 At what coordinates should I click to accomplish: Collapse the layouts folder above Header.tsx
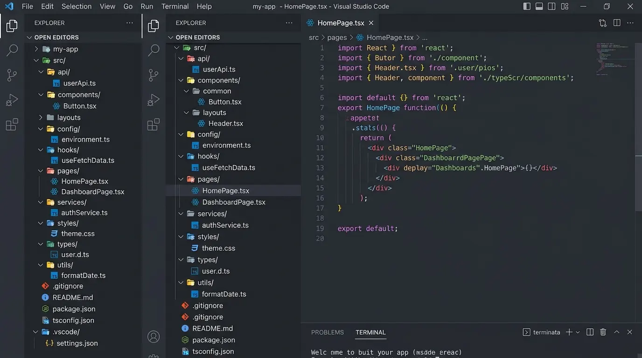(186, 113)
